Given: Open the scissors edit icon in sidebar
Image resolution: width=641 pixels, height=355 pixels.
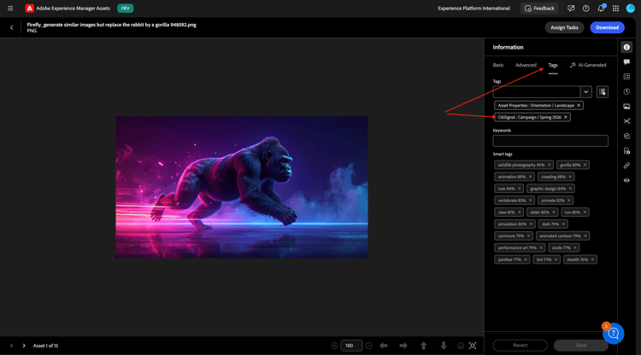Looking at the screenshot, I should pos(626,121).
